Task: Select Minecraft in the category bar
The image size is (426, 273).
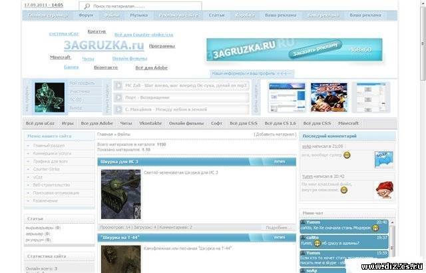Action: click(352, 123)
